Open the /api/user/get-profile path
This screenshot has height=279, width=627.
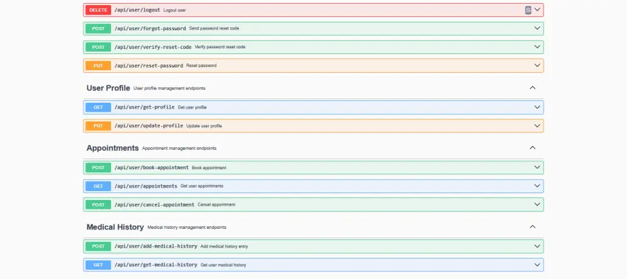pos(144,107)
